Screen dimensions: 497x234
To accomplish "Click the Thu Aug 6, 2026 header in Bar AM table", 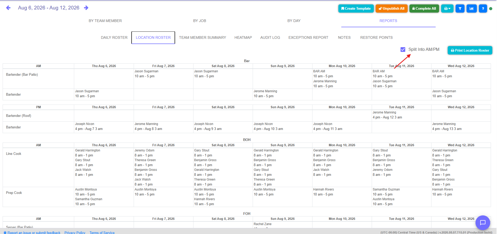I will 104,66.
